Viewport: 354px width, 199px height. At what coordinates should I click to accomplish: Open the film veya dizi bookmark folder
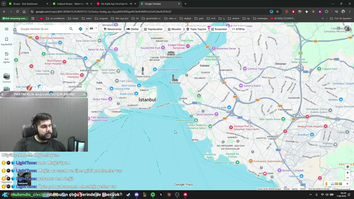119,19
